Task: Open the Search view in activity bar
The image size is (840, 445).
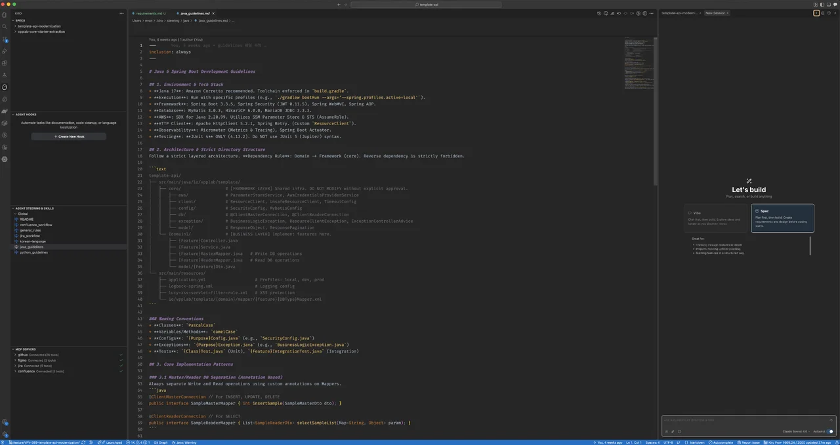Action: click(5, 26)
